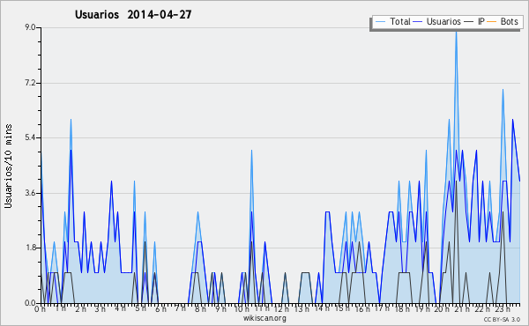The height and width of the screenshot is (326, 529).
Task: Click the x-axis label "18 h"
Action: (x=402, y=308)
